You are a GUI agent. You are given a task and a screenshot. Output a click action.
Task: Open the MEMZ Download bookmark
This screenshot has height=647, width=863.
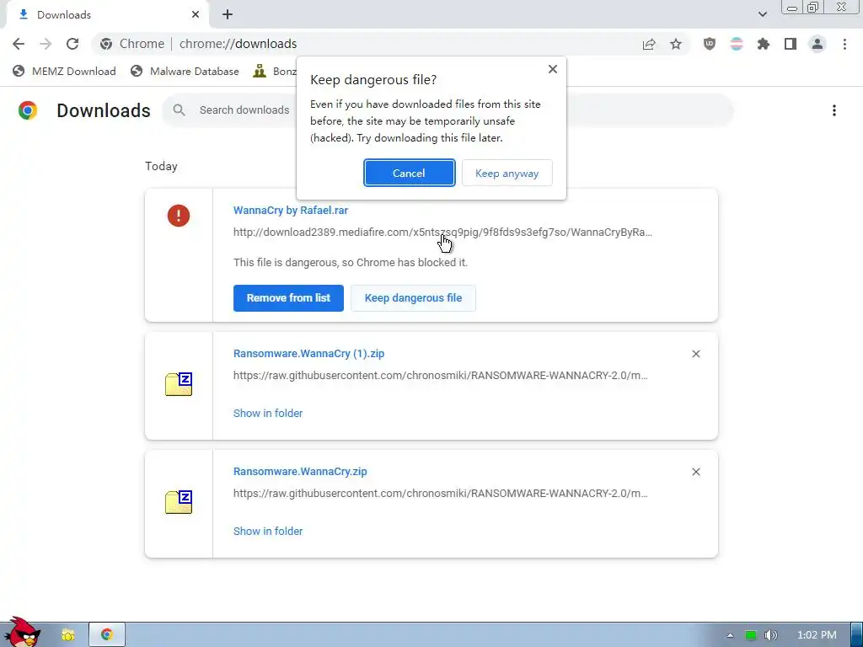[64, 71]
